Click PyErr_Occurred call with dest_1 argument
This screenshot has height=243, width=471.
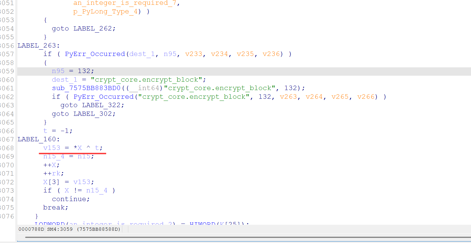[x=95, y=54]
